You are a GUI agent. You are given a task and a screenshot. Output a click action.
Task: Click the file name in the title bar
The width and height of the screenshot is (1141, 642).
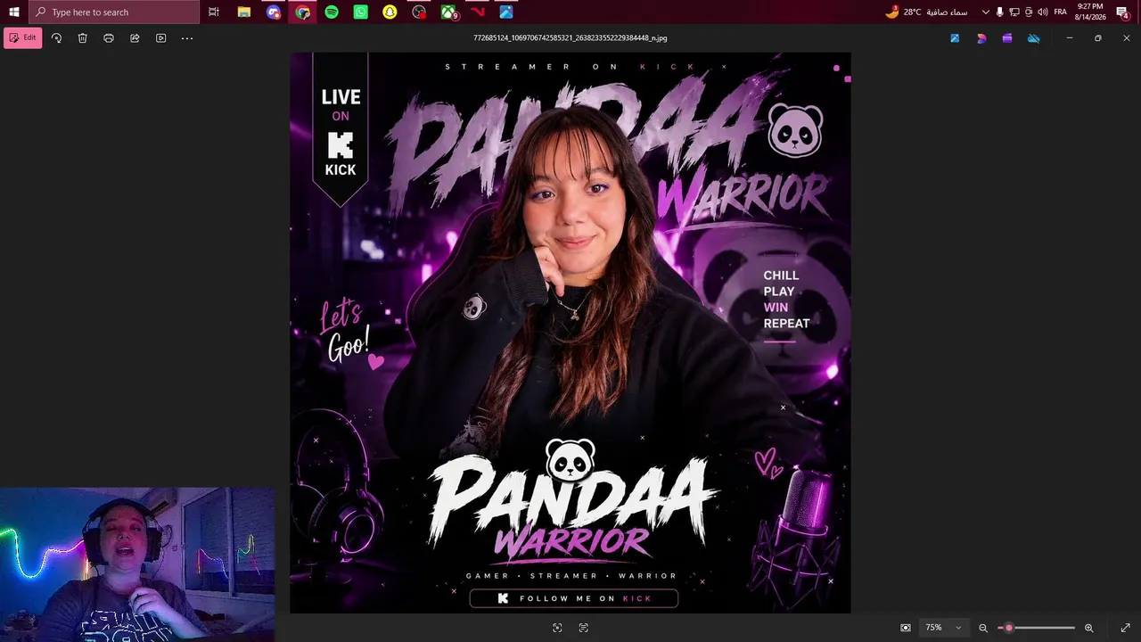(x=570, y=38)
